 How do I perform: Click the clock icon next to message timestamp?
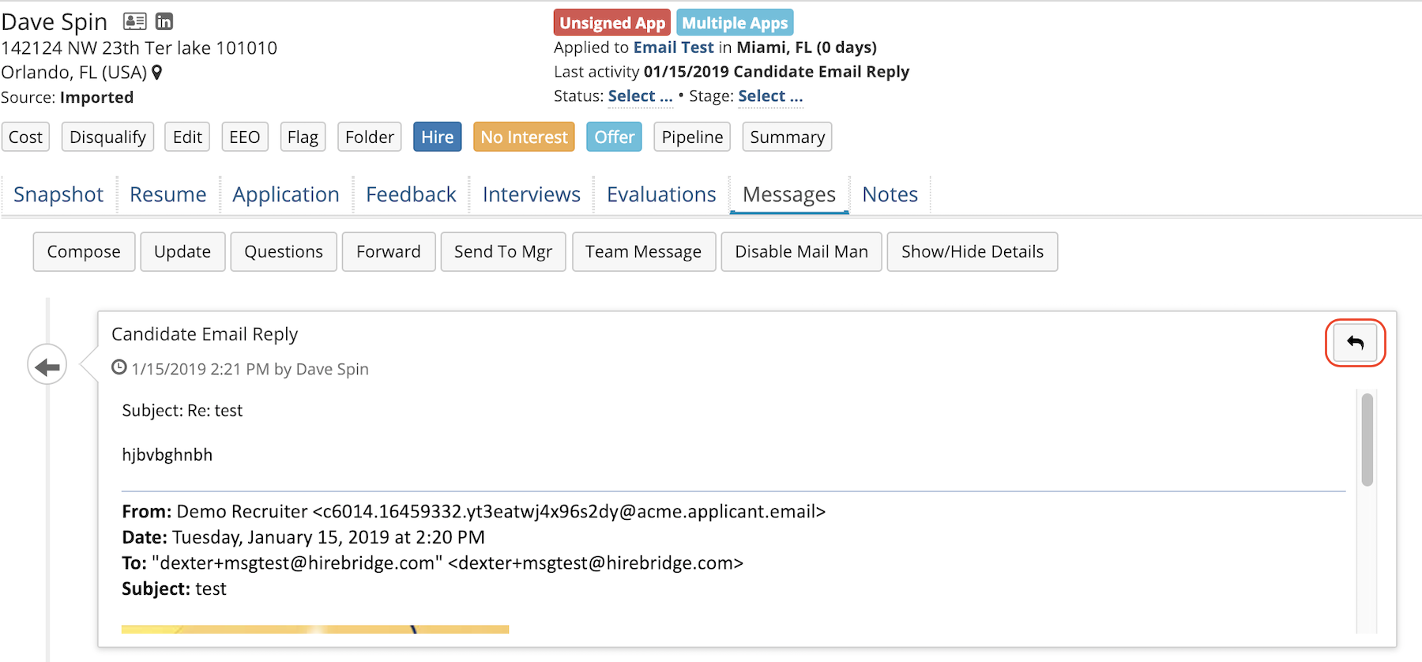(x=119, y=367)
